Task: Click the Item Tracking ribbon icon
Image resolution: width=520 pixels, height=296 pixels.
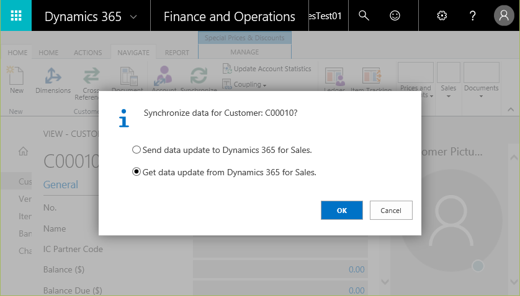Action: (372, 76)
